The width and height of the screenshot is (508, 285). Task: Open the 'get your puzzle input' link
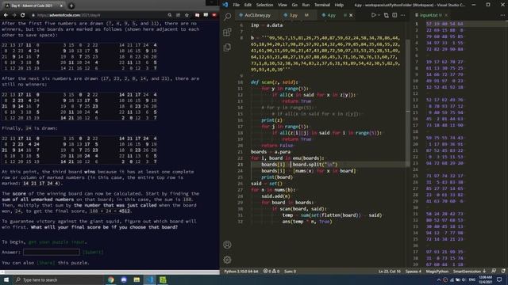click(57, 241)
